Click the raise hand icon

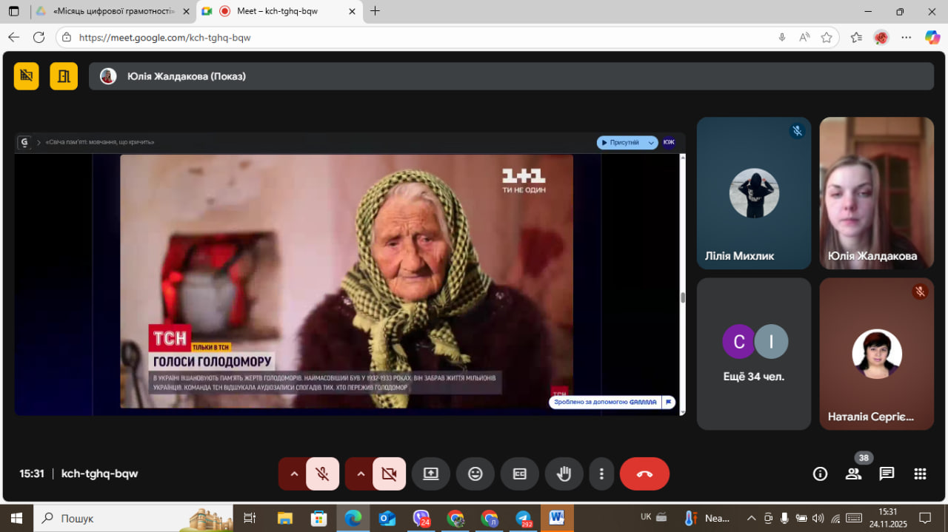(x=564, y=474)
